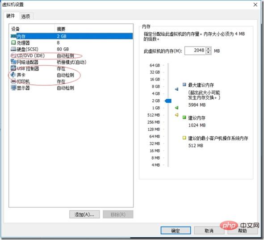Screen dimensions: 264x240
Task: Pick the USB 控制器 controller icon
Action: tap(13, 68)
